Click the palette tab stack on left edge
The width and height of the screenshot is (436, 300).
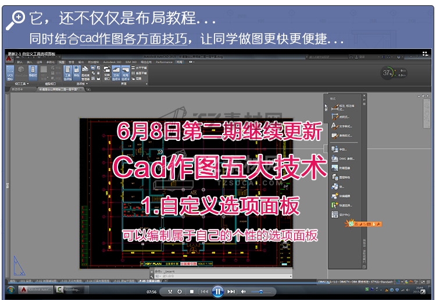pos(326,108)
